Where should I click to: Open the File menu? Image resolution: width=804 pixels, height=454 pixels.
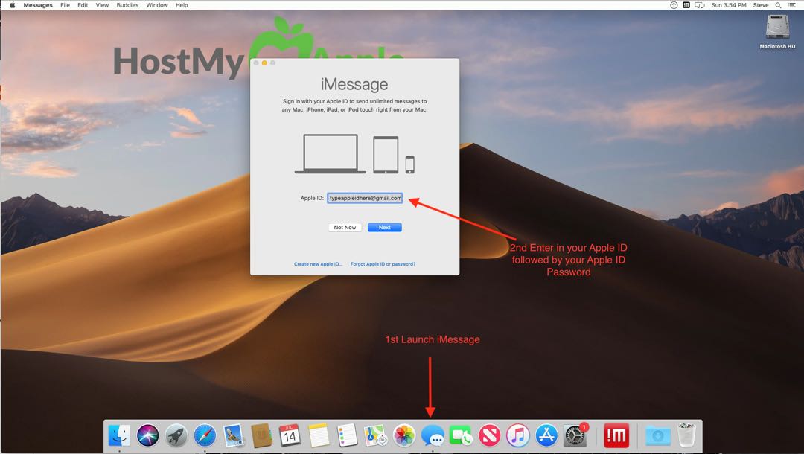[x=65, y=5]
